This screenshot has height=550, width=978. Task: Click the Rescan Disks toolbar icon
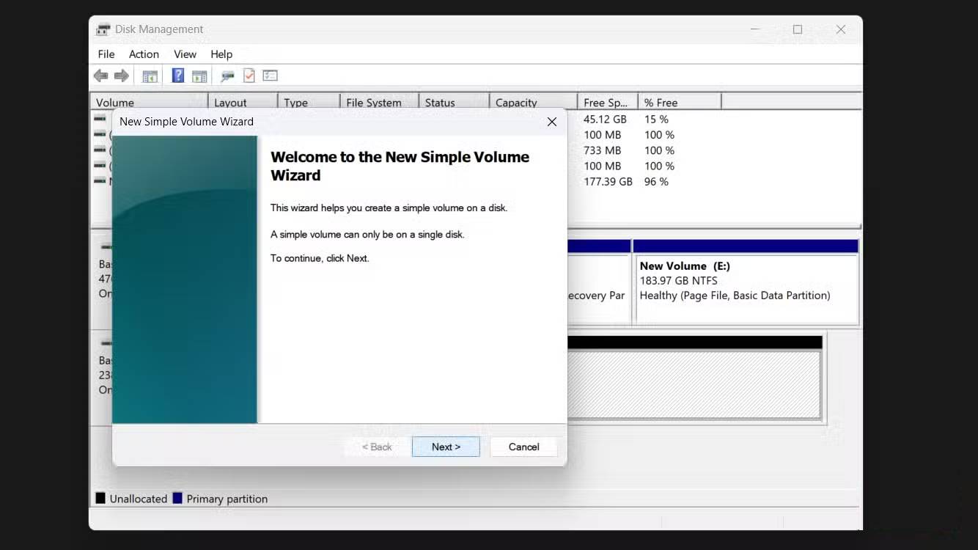pyautogui.click(x=227, y=76)
